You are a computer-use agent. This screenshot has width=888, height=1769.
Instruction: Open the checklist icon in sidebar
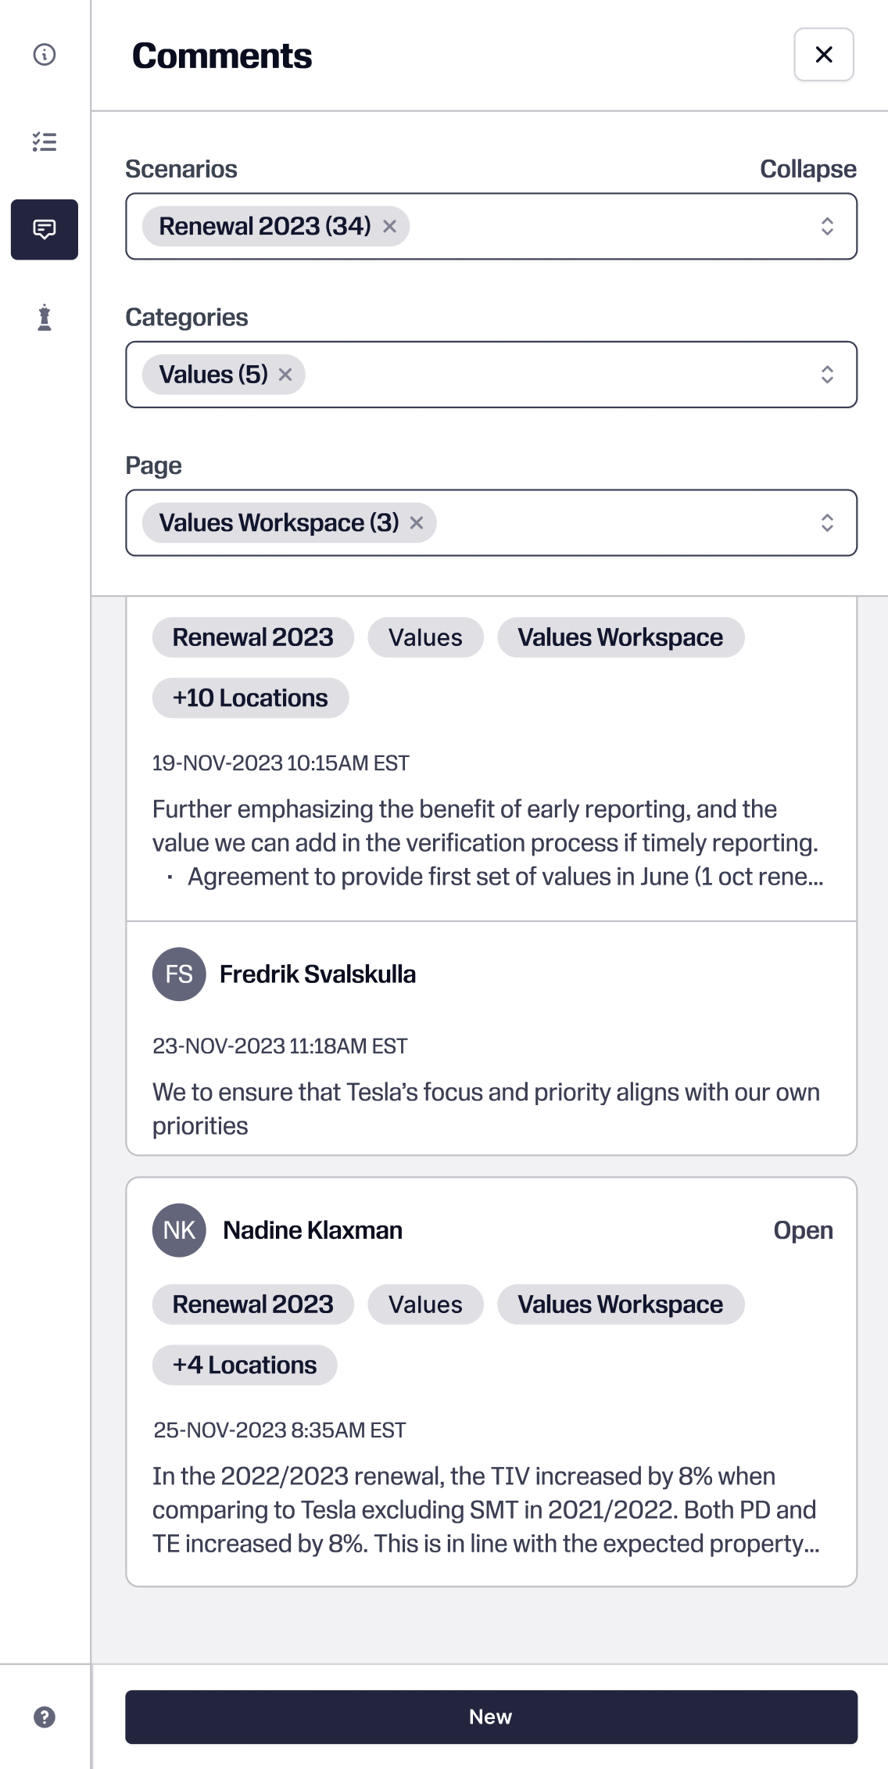pyautogui.click(x=45, y=142)
